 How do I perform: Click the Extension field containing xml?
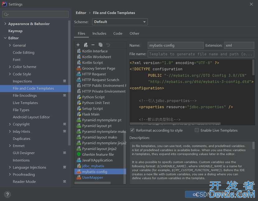pyautogui.click(x=239, y=45)
